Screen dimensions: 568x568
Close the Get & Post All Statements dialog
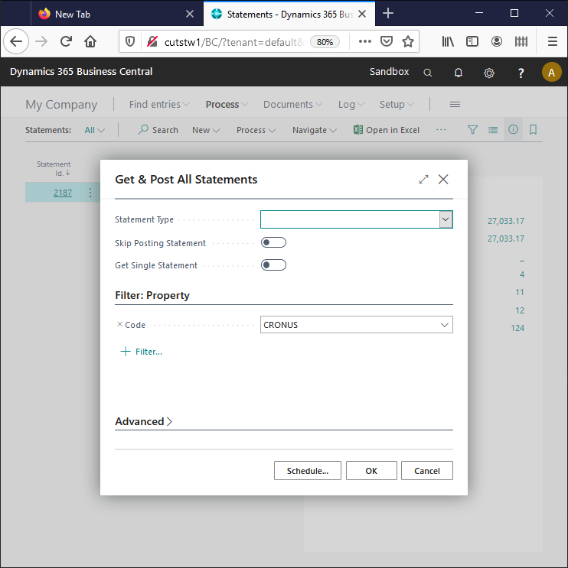[443, 180]
